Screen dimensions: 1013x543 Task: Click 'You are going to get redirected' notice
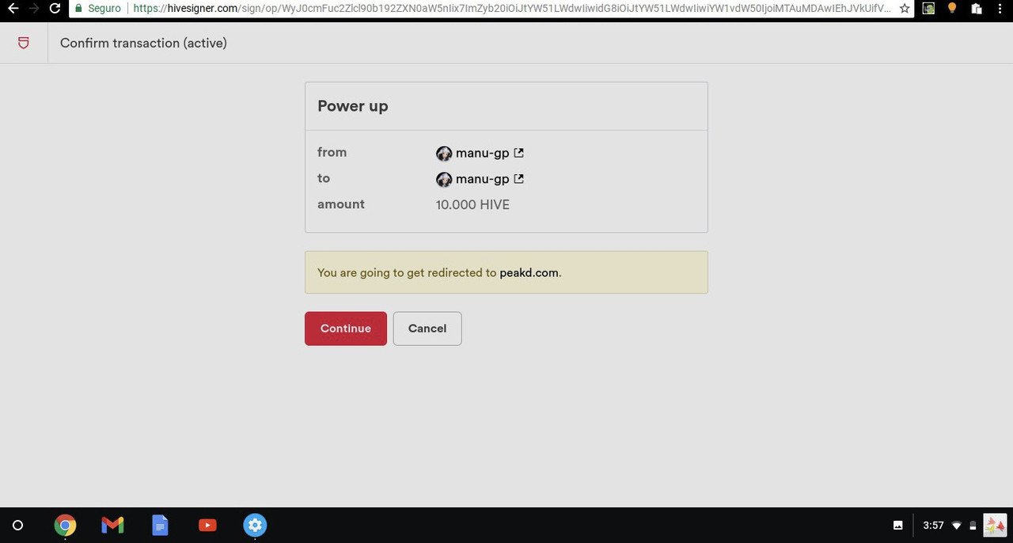click(x=506, y=272)
